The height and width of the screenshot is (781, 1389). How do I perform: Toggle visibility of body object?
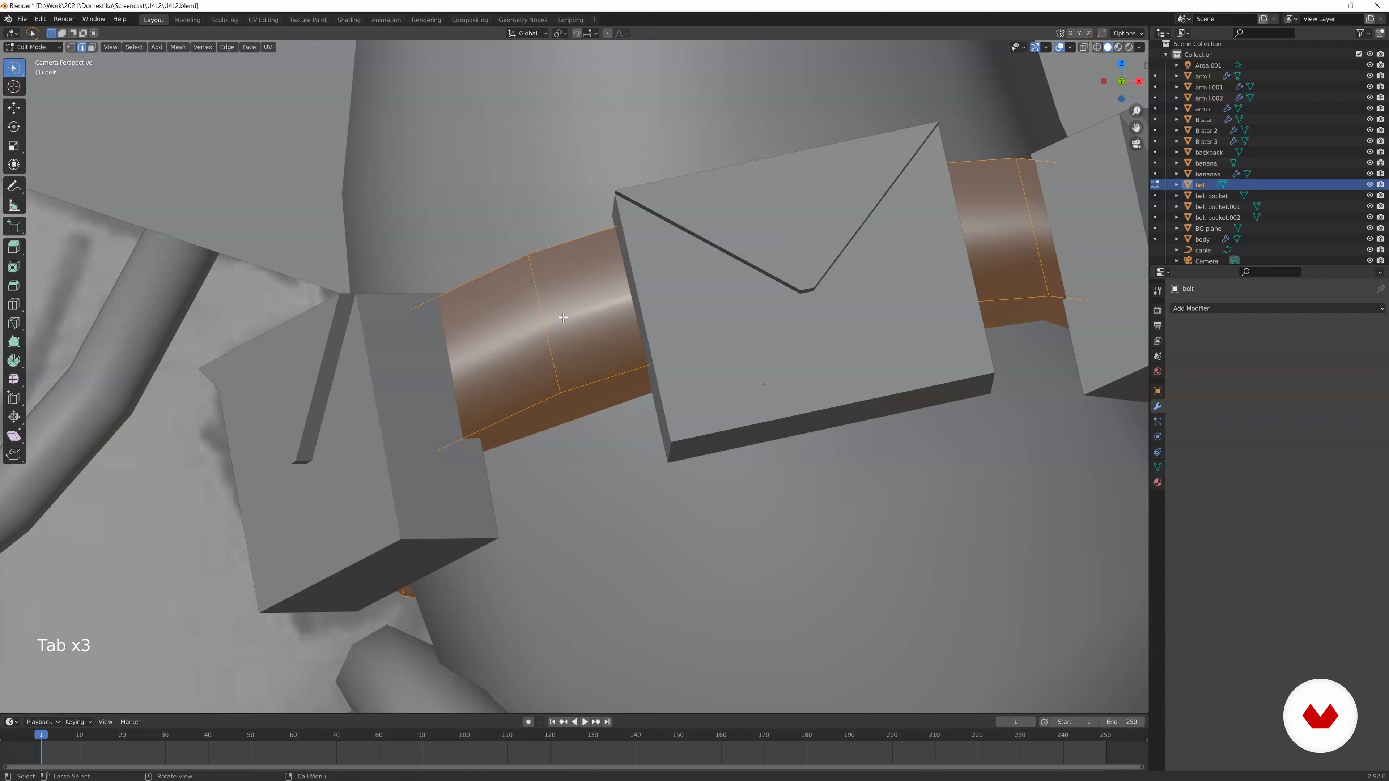pyautogui.click(x=1369, y=239)
